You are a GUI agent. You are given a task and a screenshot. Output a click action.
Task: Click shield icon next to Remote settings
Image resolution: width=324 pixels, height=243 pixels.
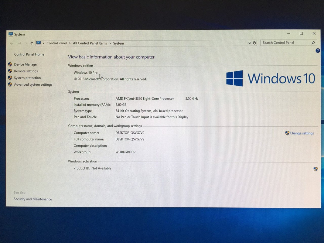pos(10,71)
